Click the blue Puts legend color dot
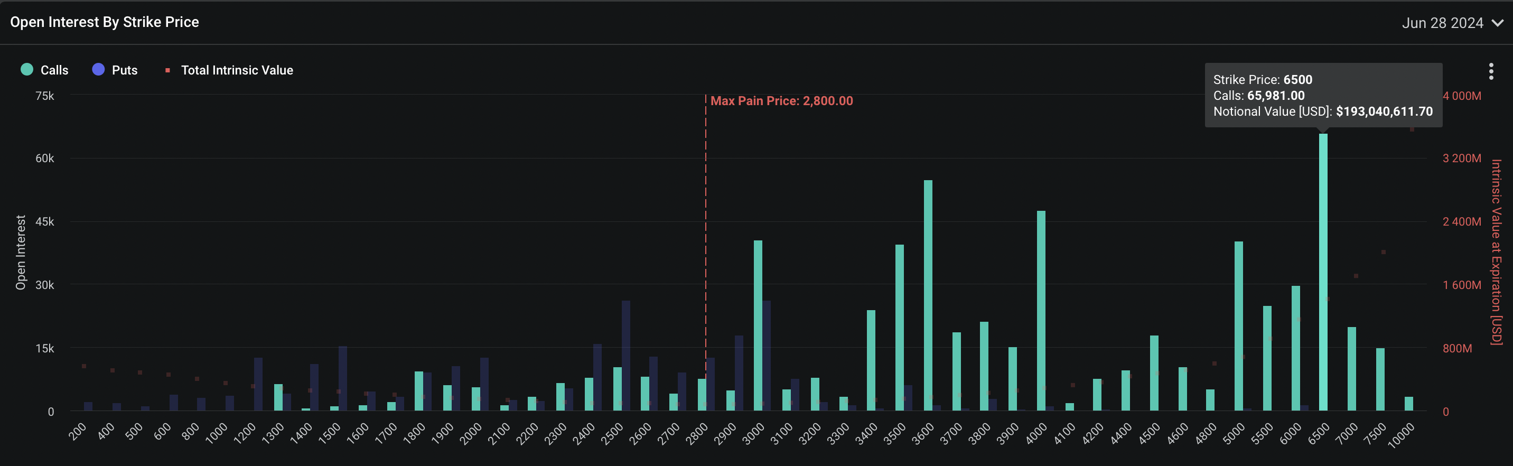This screenshot has height=466, width=1513. [99, 69]
